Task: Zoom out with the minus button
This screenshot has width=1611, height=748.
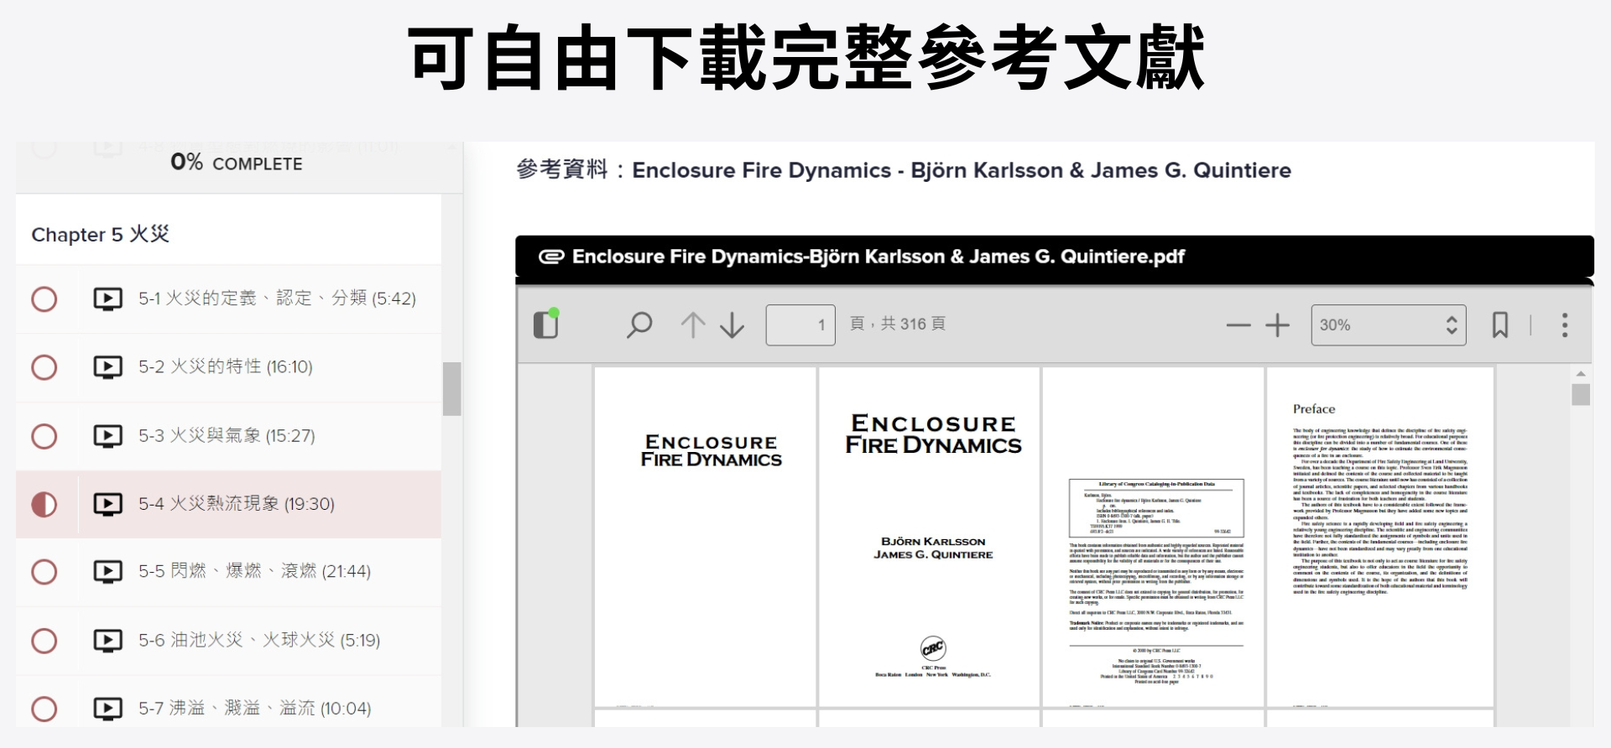Action: tap(1238, 325)
